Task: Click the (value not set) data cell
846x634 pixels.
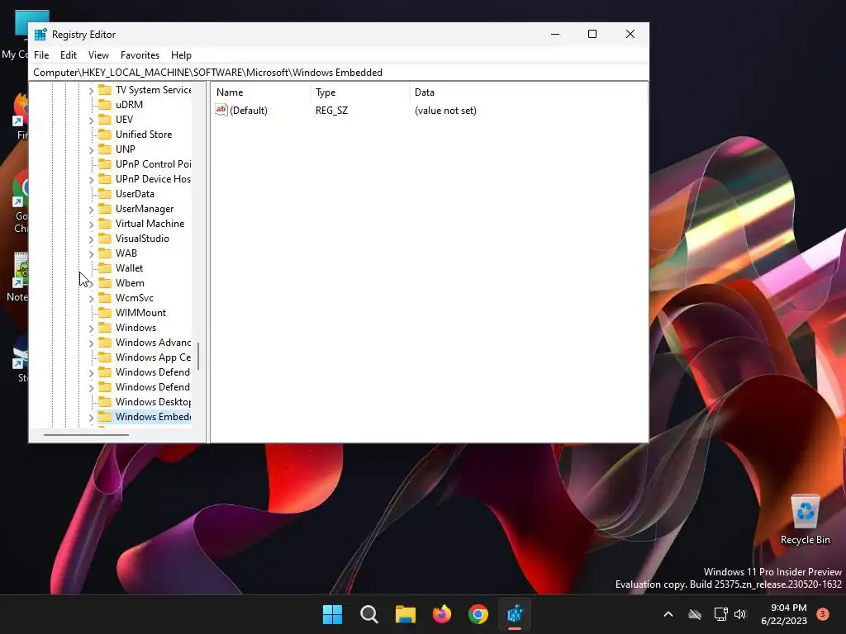Action: [445, 111]
